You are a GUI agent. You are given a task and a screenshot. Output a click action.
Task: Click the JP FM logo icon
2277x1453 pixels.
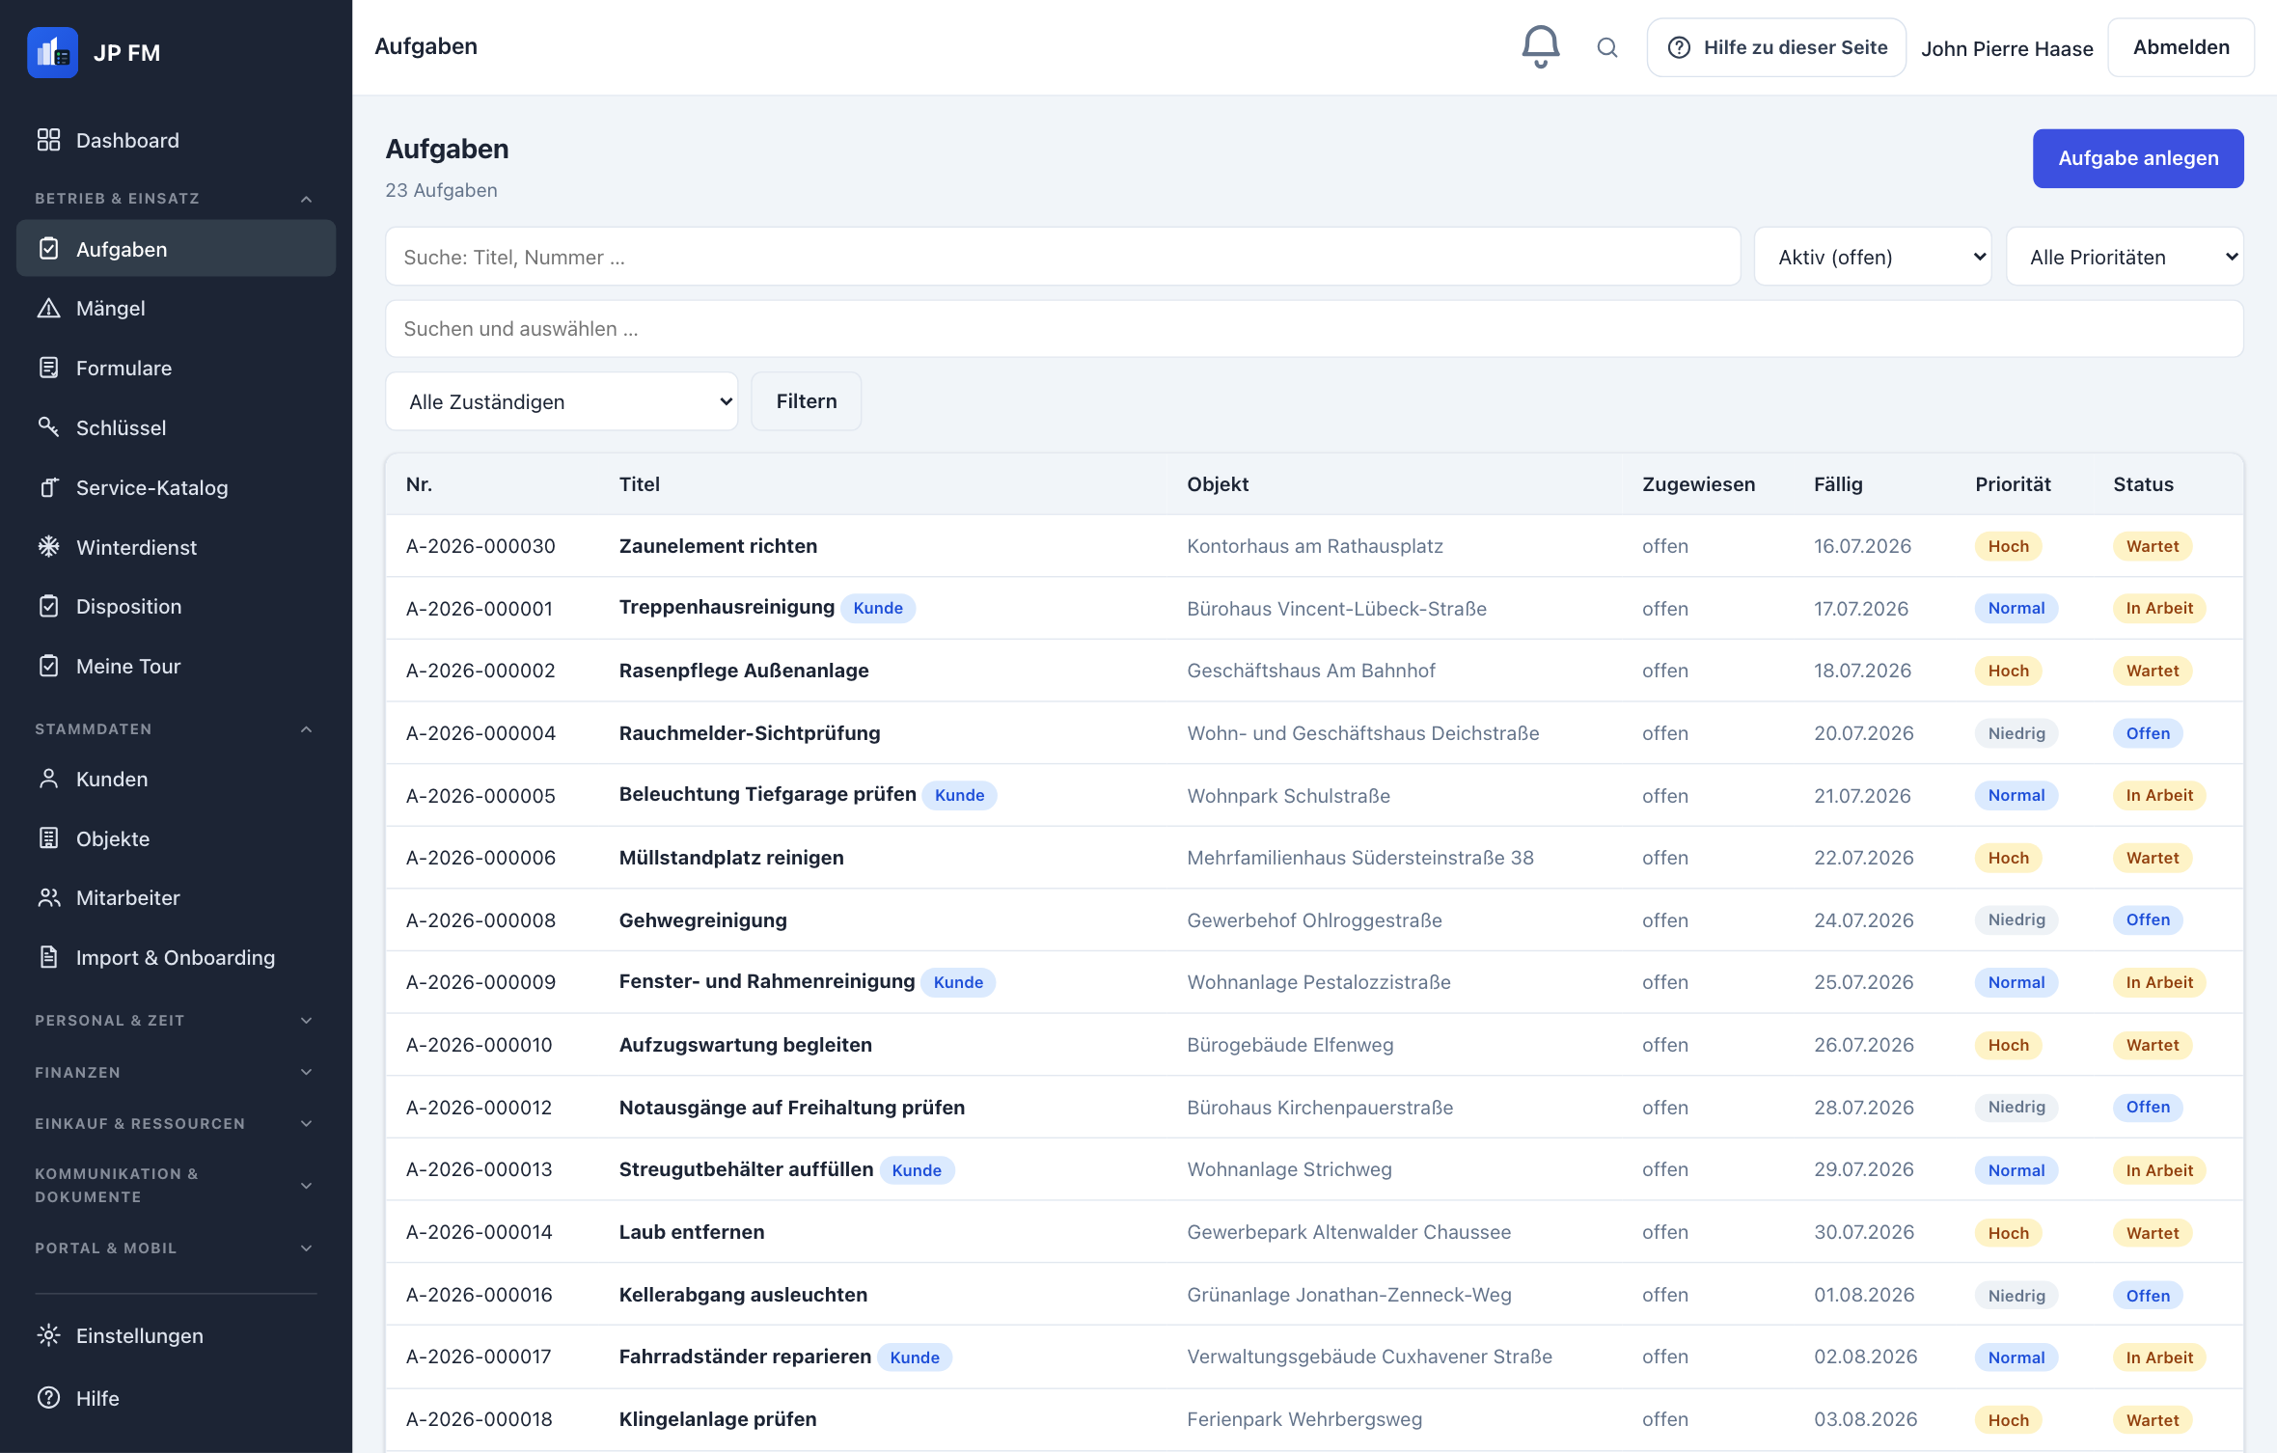click(x=52, y=52)
